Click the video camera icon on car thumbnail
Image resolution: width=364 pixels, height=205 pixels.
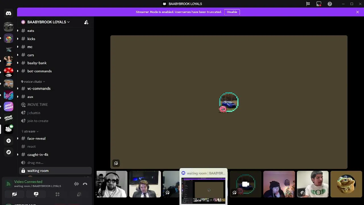point(246,184)
